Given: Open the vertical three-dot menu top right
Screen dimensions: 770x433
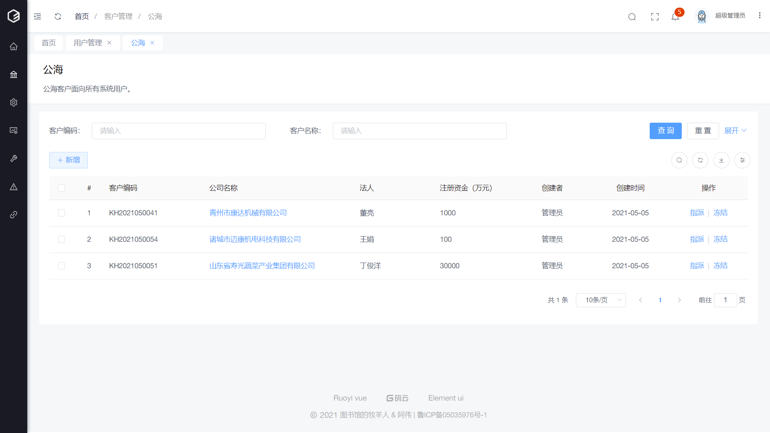Looking at the screenshot, I should pos(760,15).
